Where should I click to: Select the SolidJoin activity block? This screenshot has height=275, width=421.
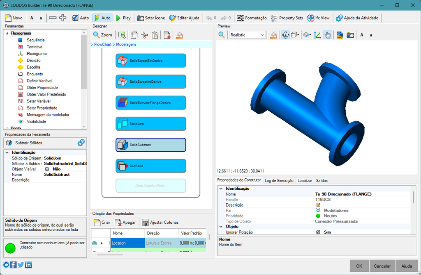[x=150, y=124]
